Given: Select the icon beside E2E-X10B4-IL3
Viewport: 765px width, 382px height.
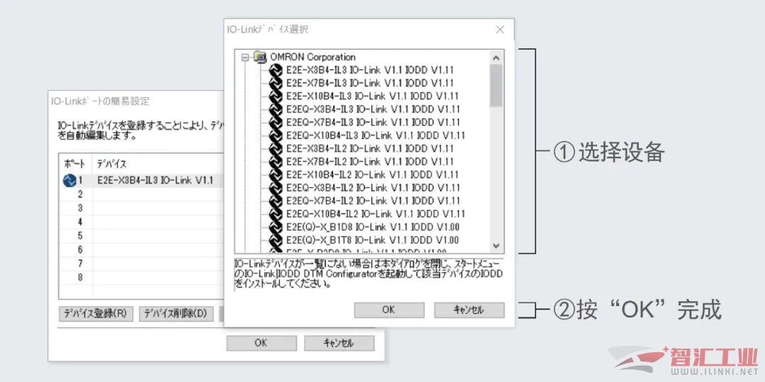Looking at the screenshot, I should [276, 96].
